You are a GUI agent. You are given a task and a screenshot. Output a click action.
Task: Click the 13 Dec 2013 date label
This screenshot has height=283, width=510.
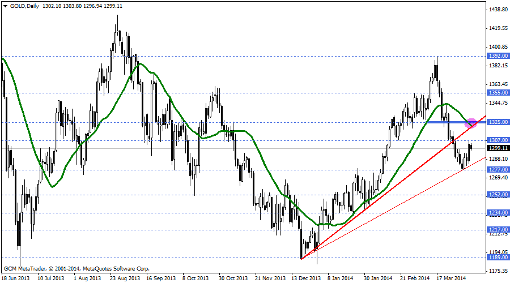coord(306,278)
